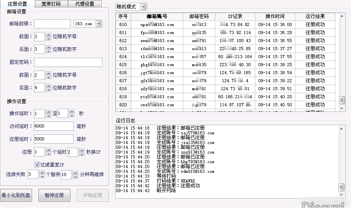Screen dimensions: 351x217
Task: Adjust 操作延时 maximum value stepper before 秒
Action: click(72, 114)
